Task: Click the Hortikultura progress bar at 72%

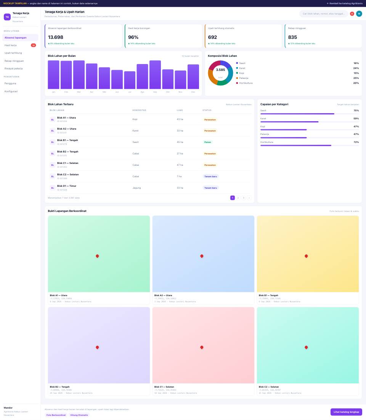Action: pyautogui.click(x=310, y=146)
